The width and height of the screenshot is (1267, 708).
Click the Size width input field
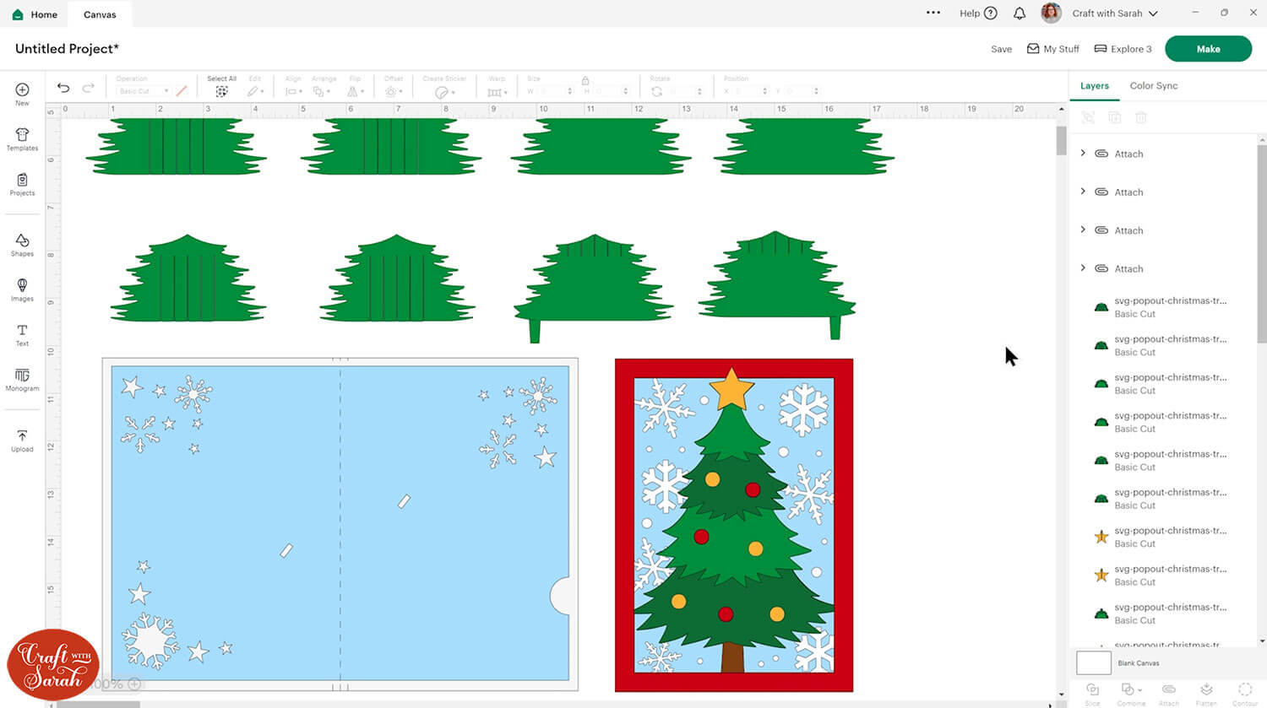click(x=554, y=91)
